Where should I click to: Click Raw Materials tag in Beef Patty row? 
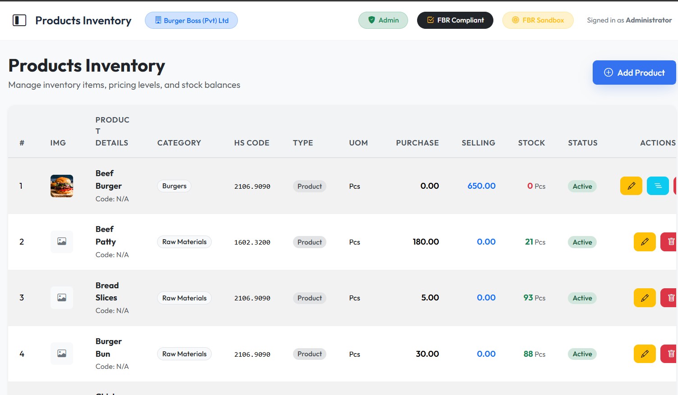click(x=184, y=242)
